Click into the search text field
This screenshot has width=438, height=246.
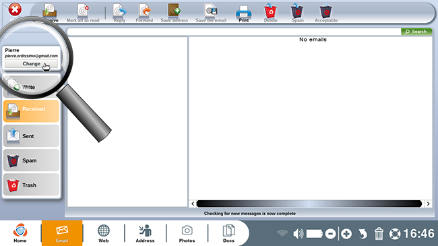point(234,32)
